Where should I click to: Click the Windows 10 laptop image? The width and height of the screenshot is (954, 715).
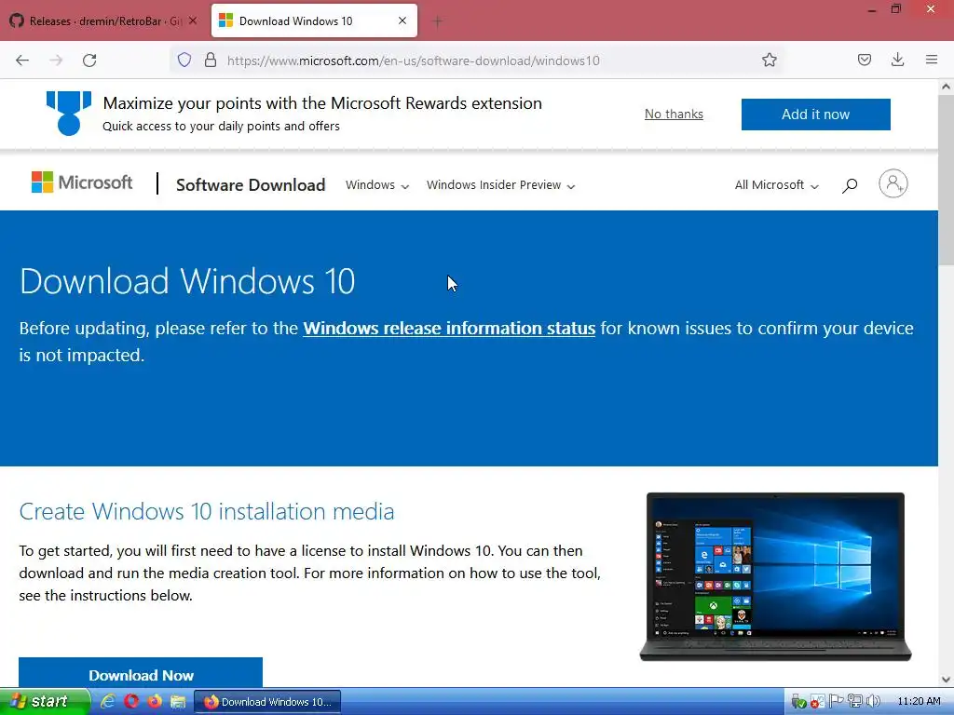775,576
